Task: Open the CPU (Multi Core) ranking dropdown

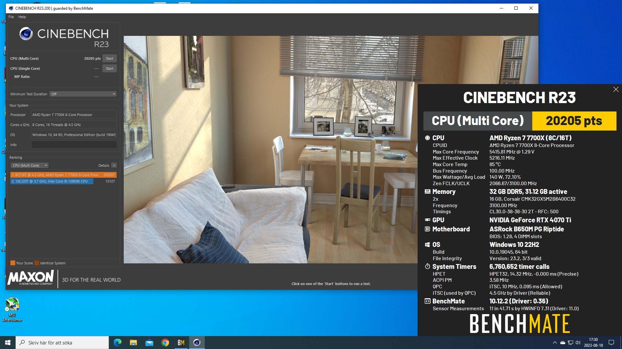Action: click(29, 165)
